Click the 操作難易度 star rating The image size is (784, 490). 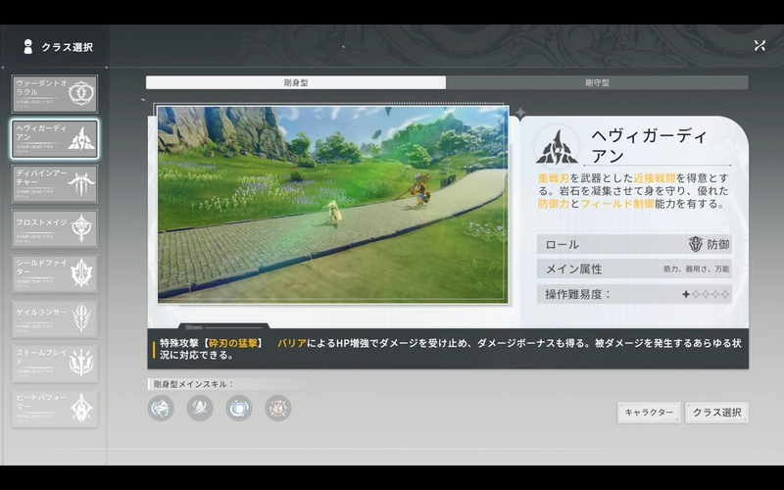pos(706,295)
